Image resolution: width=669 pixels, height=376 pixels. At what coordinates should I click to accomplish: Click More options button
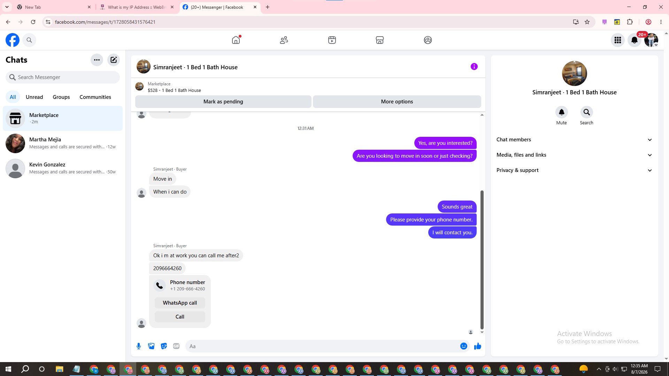[x=397, y=102]
